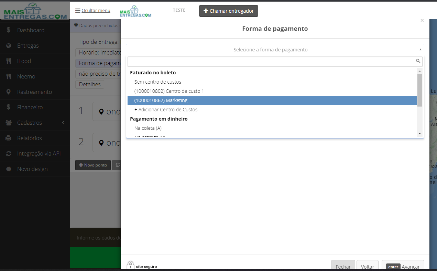Image resolution: width=437 pixels, height=271 pixels.
Task: Click the Fechar button in the modal
Action: pos(343,266)
